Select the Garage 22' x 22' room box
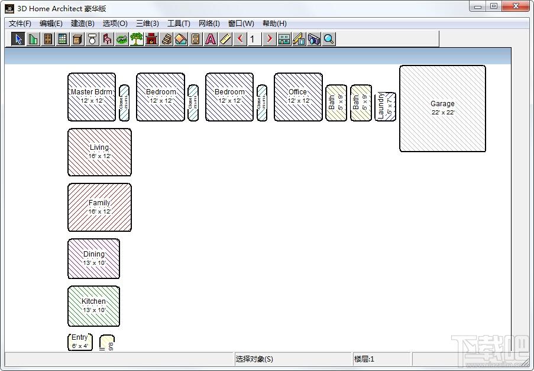This screenshot has height=371, width=534. [x=442, y=109]
